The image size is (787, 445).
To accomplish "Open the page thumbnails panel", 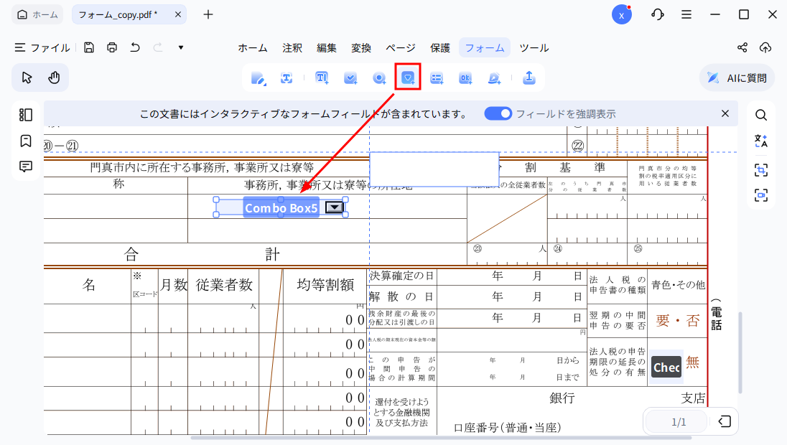I will tap(26, 114).
